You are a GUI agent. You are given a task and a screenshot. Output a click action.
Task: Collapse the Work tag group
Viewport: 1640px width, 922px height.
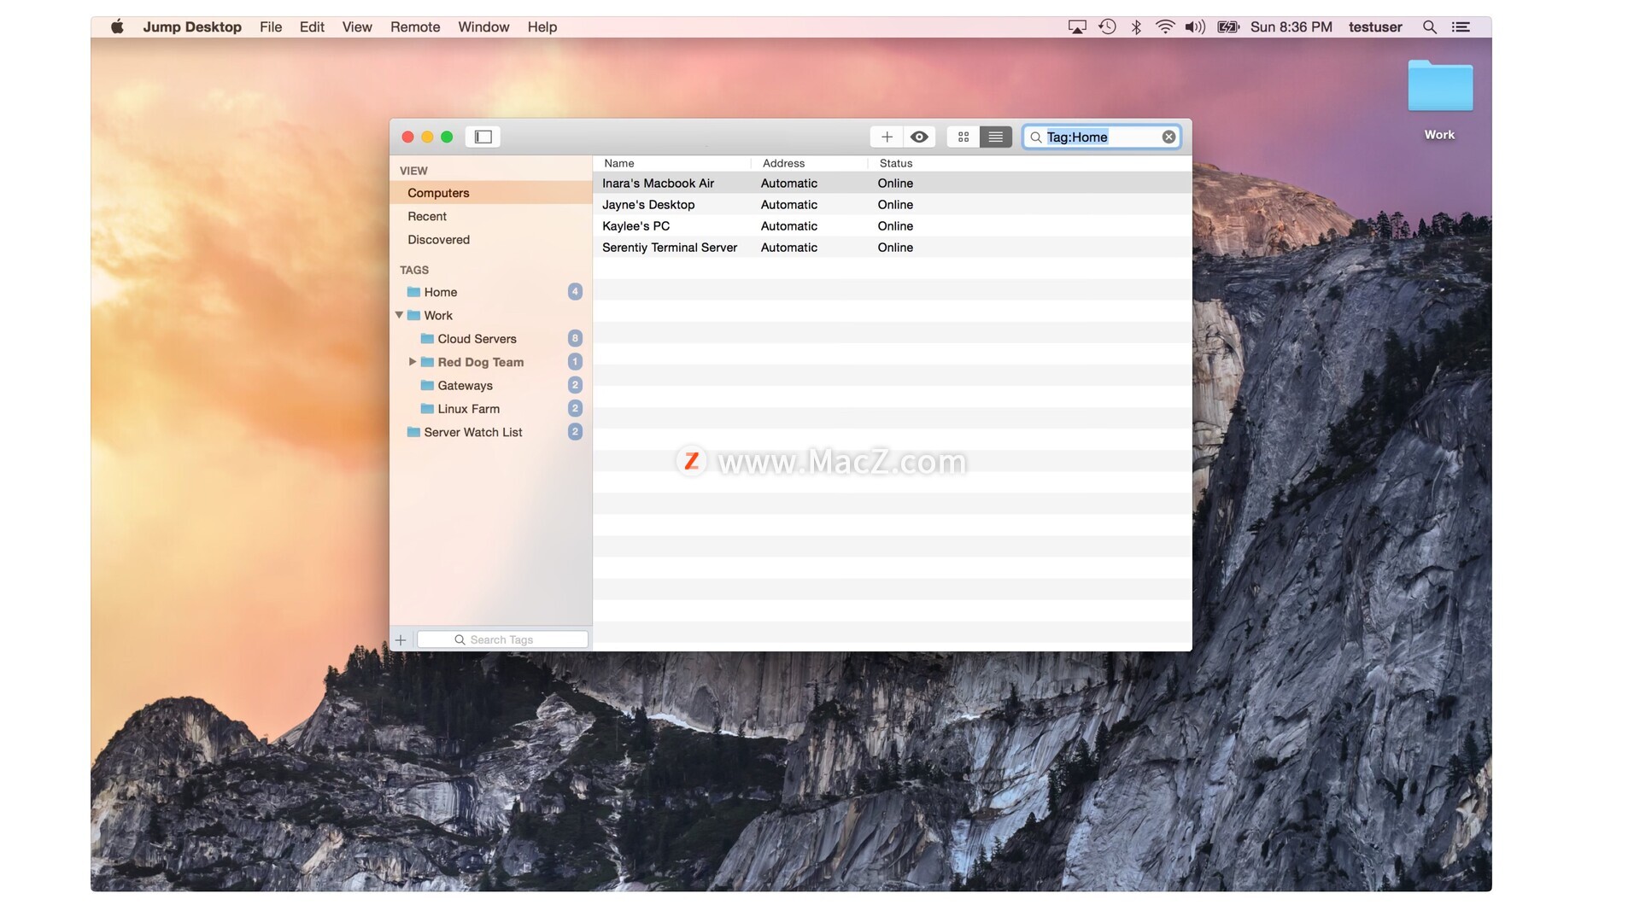click(399, 315)
